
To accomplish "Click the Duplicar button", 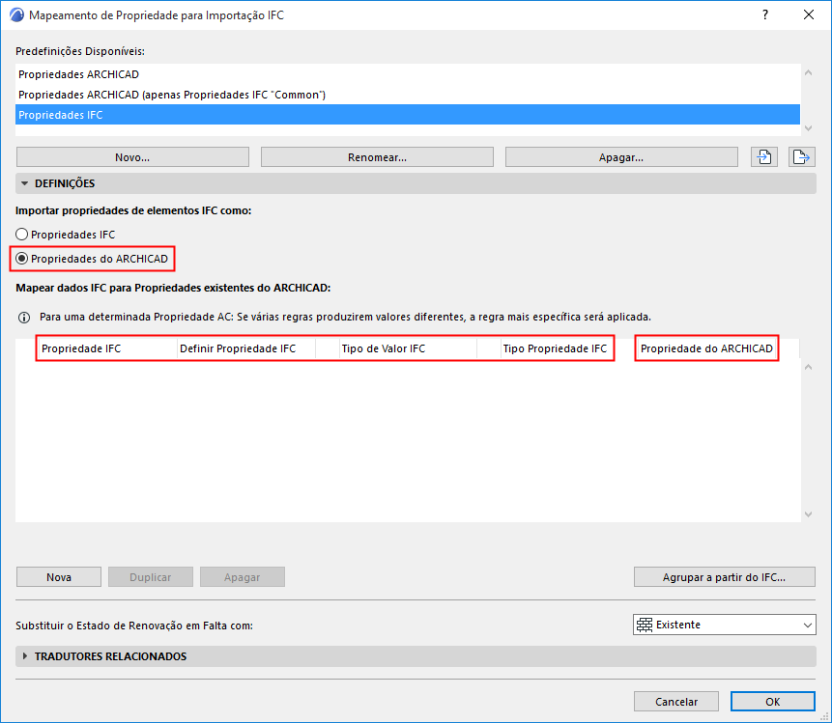I will tap(151, 577).
